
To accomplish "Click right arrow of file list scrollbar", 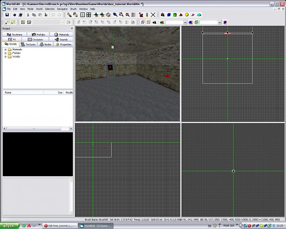I will [71, 128].
